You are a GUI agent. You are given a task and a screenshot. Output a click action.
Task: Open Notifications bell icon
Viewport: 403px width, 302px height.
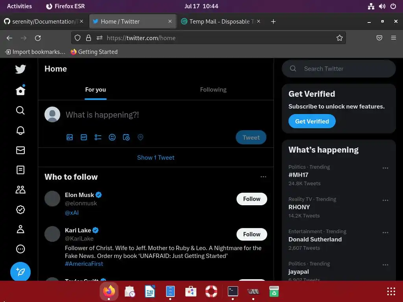20,131
